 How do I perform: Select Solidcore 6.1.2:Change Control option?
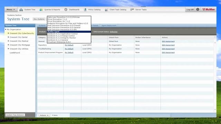[x=69, y=36]
